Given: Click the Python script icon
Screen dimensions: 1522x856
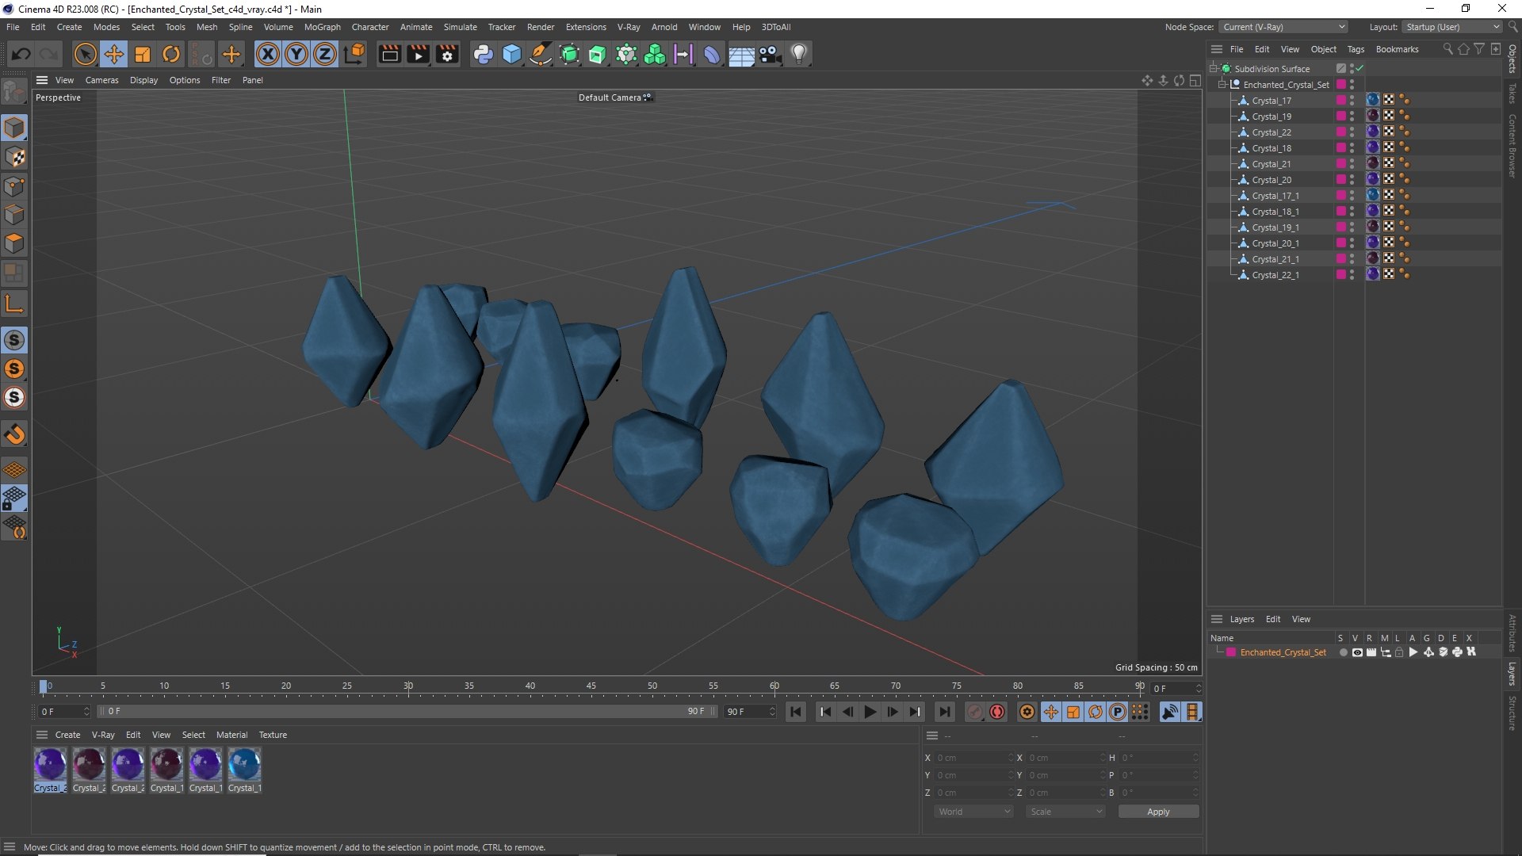Looking at the screenshot, I should point(483,54).
